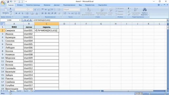Go to the first sheet tab with navigation arrow
The height and width of the screenshot is (95, 169).
(1, 91)
